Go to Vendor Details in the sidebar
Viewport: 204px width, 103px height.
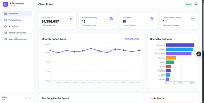coord(17,20)
